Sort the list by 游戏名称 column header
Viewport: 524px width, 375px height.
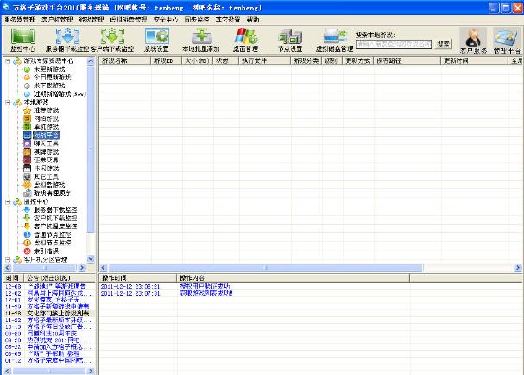click(122, 61)
